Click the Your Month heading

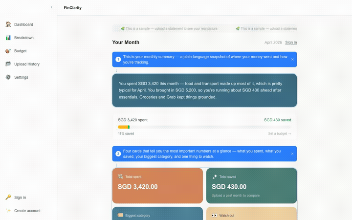[126, 42]
